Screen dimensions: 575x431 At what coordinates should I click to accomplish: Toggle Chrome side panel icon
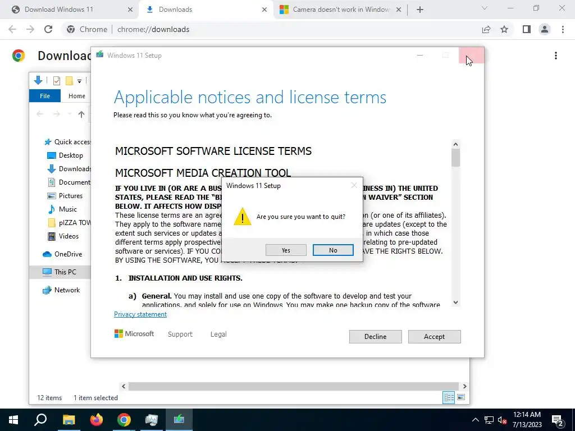click(x=527, y=29)
